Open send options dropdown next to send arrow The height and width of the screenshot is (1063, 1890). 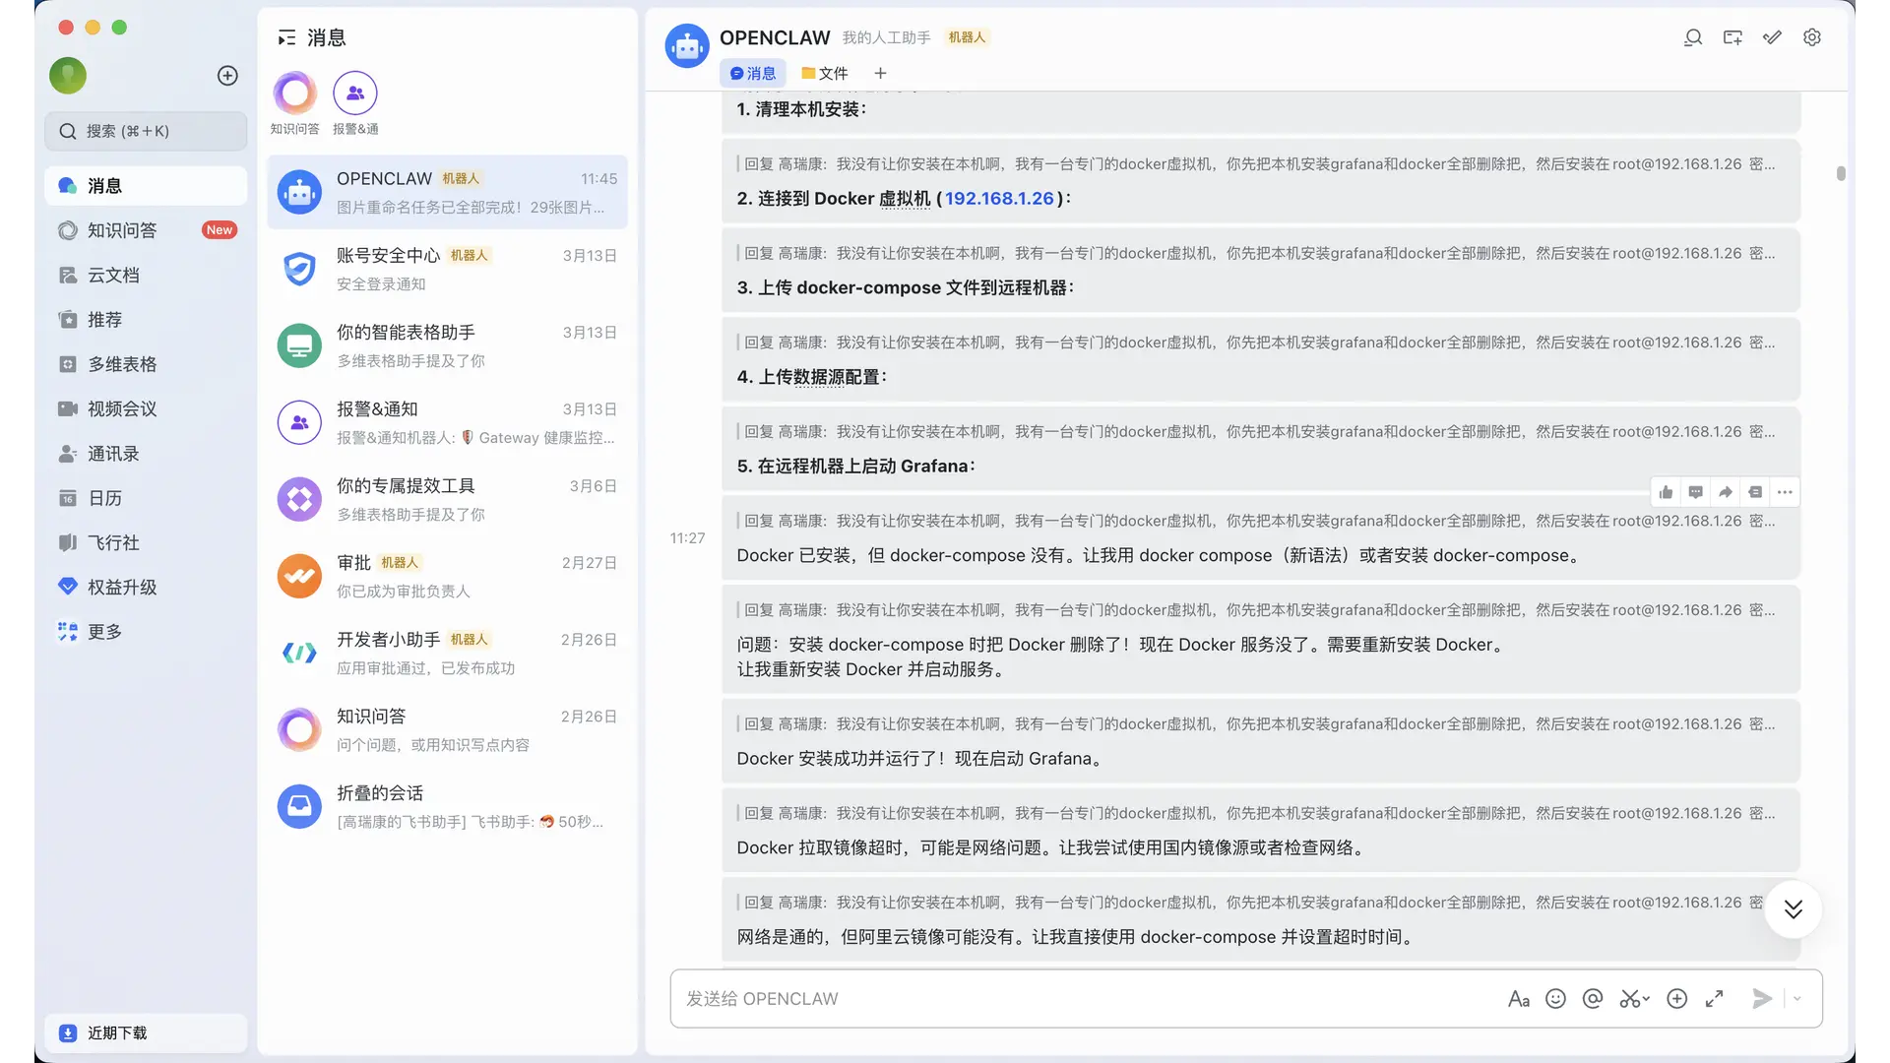(1797, 998)
